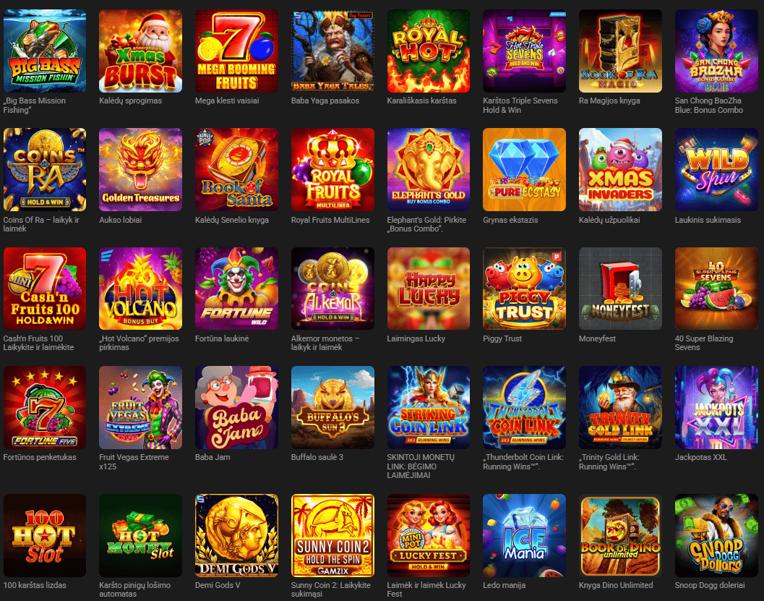Open the Jackpots XXL game thumbnail
Image resolution: width=764 pixels, height=601 pixels.
click(x=716, y=407)
